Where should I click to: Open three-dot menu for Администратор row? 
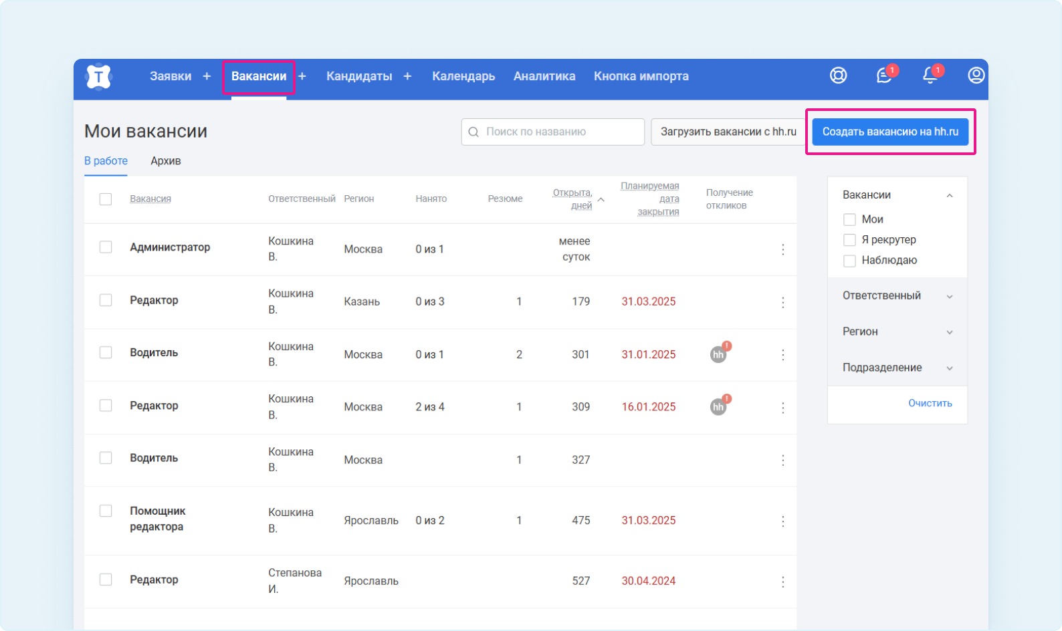tap(782, 249)
